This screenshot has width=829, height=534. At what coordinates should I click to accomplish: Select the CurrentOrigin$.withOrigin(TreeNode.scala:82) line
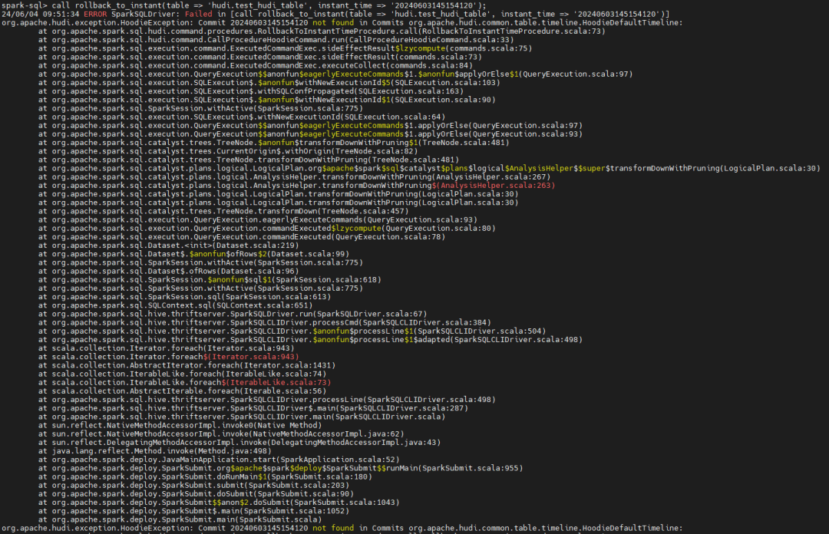click(x=228, y=151)
